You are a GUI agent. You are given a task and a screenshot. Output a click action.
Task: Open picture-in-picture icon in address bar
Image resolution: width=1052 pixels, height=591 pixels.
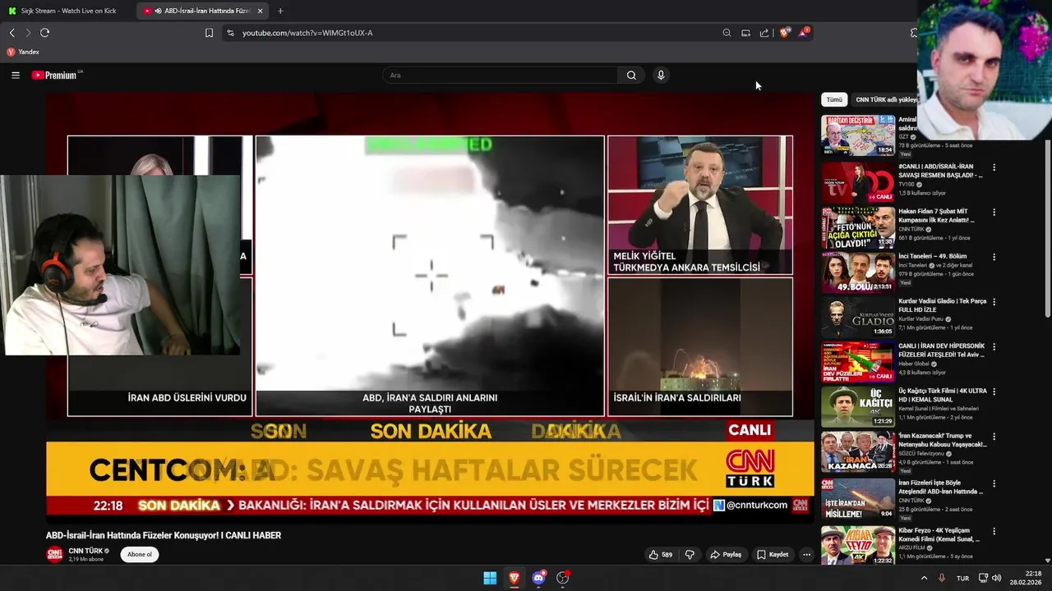[x=745, y=33]
